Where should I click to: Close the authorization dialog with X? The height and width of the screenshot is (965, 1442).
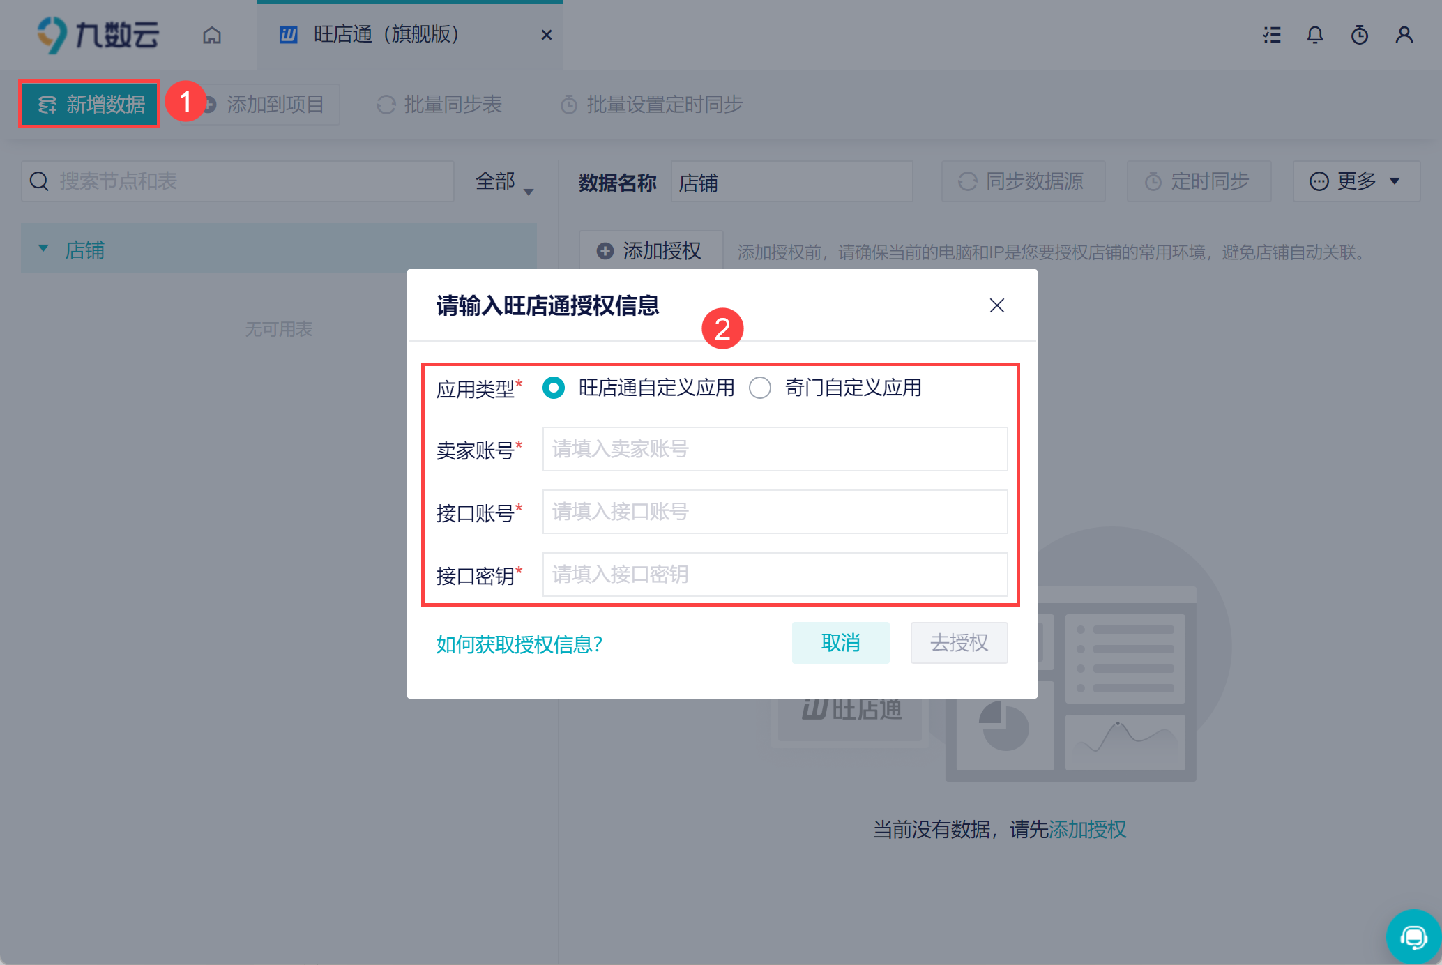[x=997, y=305]
